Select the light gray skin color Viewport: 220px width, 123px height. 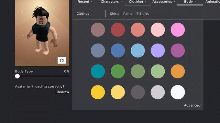tap(158, 92)
